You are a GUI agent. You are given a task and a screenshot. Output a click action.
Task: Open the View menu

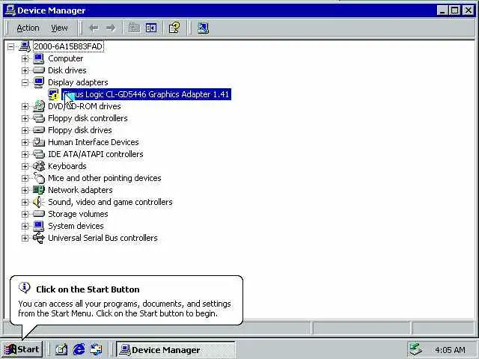tap(59, 28)
